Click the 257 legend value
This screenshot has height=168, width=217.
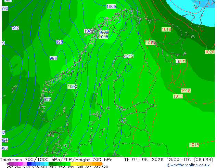click(10, 167)
